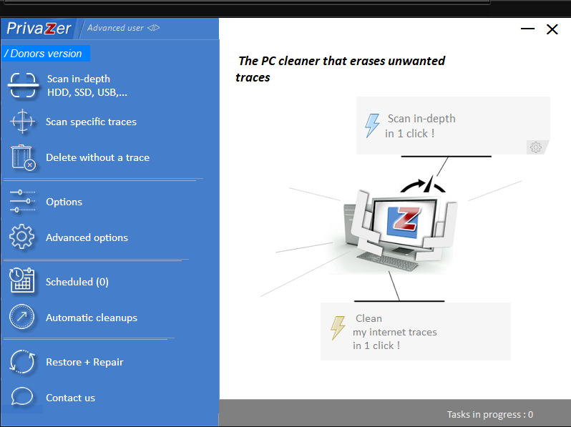Close the PrivaZer window

[552, 29]
